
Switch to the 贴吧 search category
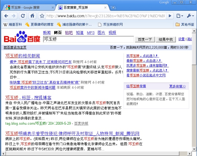(69, 33)
